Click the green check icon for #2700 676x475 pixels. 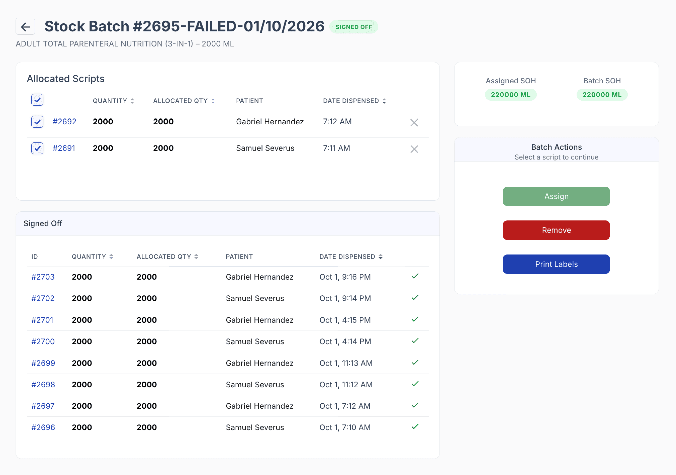point(415,341)
